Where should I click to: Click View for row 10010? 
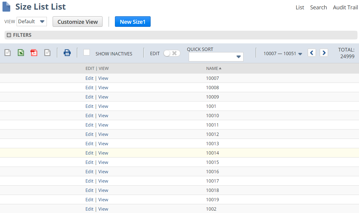[x=103, y=116]
